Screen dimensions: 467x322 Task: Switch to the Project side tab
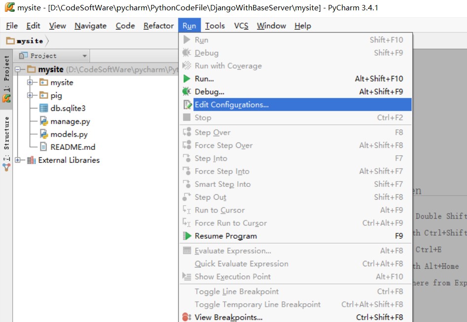point(6,79)
